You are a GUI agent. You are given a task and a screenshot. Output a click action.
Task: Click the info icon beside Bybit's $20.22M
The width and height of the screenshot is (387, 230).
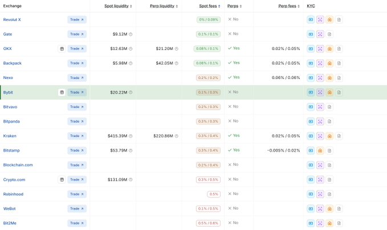[x=131, y=92]
